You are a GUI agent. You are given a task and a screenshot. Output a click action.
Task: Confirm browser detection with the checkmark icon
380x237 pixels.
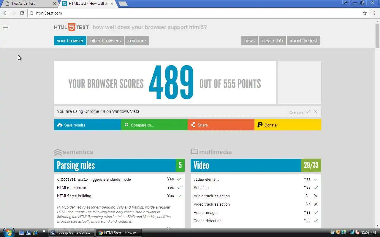coord(308,111)
